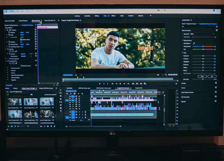Toggle eye visibility of the top video track
The height and width of the screenshot is (161, 224).
pos(79,96)
